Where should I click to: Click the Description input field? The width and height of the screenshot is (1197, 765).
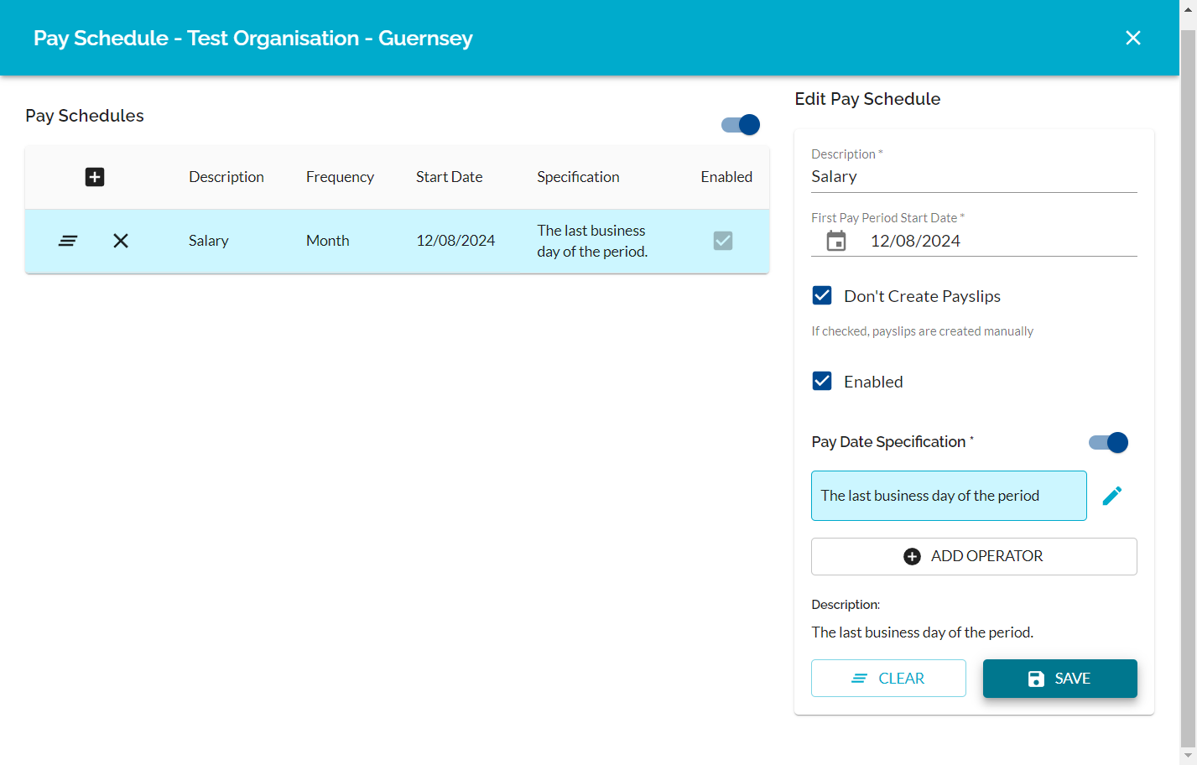tap(974, 176)
